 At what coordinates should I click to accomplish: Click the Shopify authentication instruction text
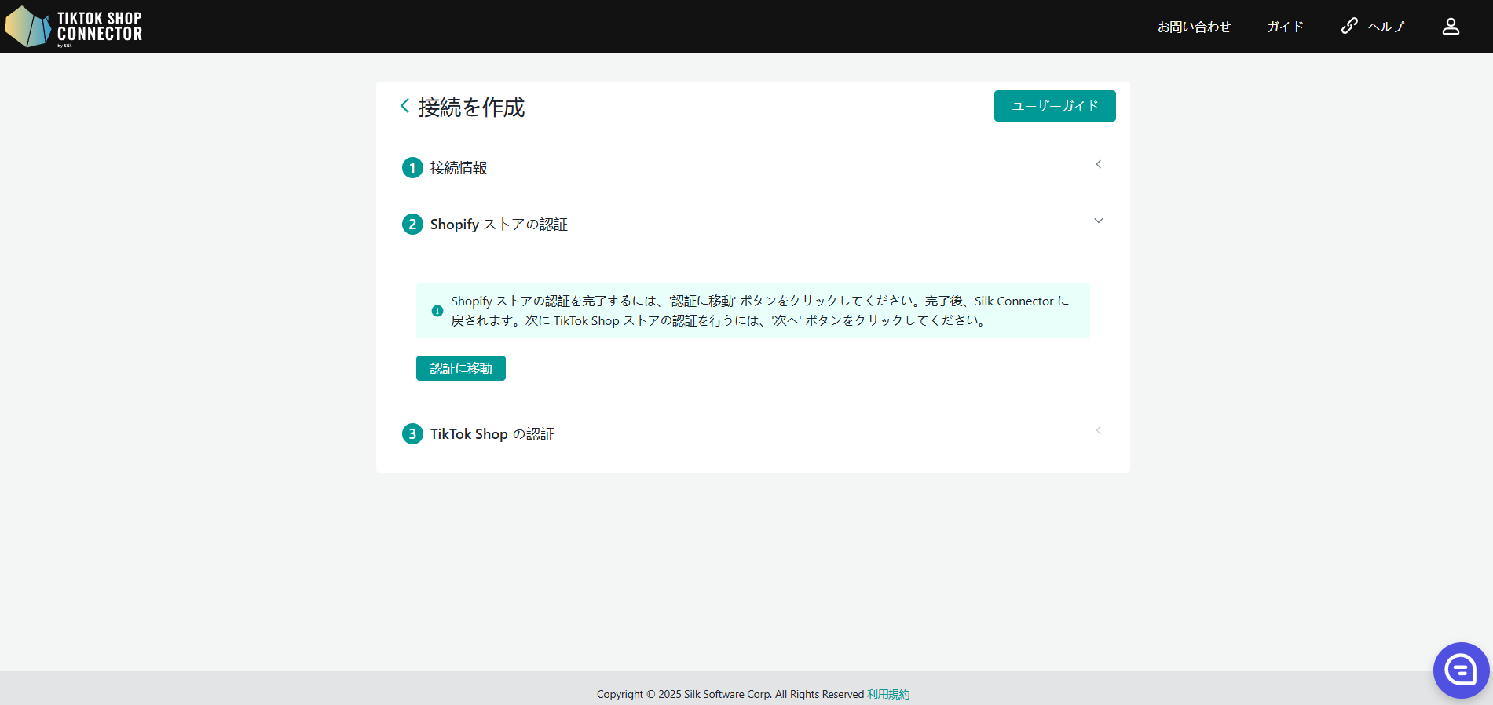759,311
